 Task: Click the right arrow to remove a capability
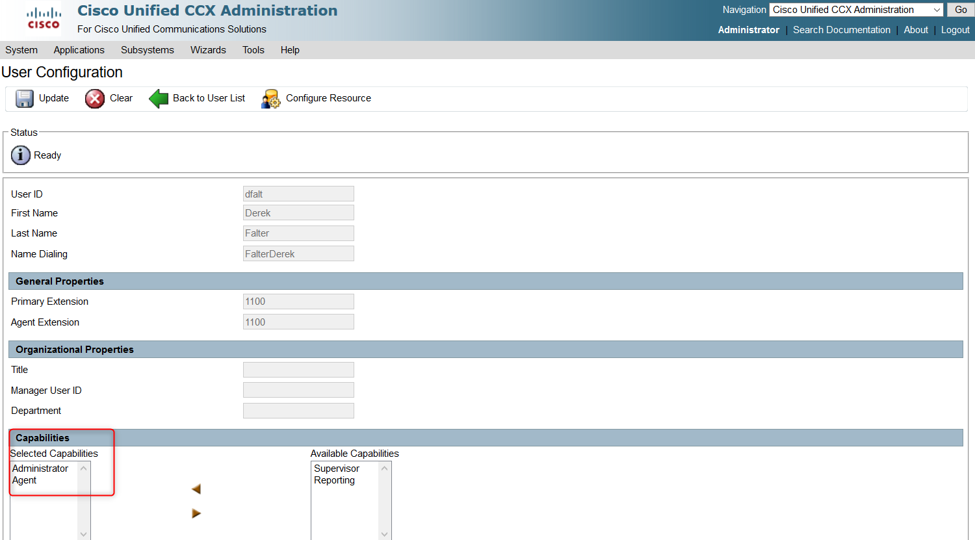pyautogui.click(x=196, y=513)
